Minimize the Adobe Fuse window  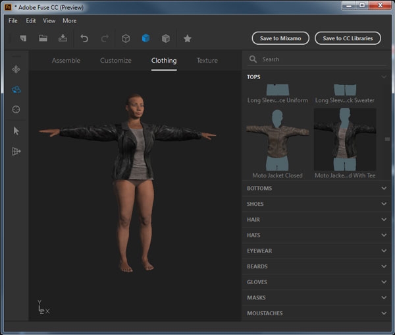click(x=349, y=5)
